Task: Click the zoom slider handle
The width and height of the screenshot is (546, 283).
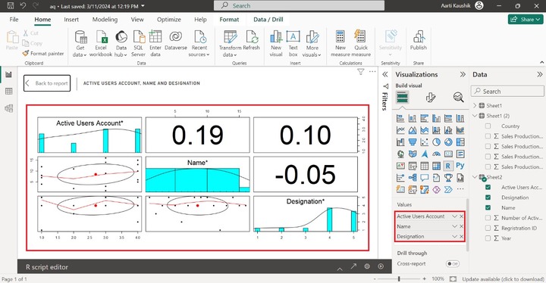Action: click(399, 278)
